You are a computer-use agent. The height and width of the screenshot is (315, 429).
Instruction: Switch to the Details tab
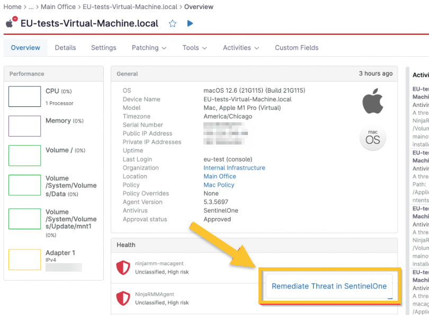click(x=65, y=48)
